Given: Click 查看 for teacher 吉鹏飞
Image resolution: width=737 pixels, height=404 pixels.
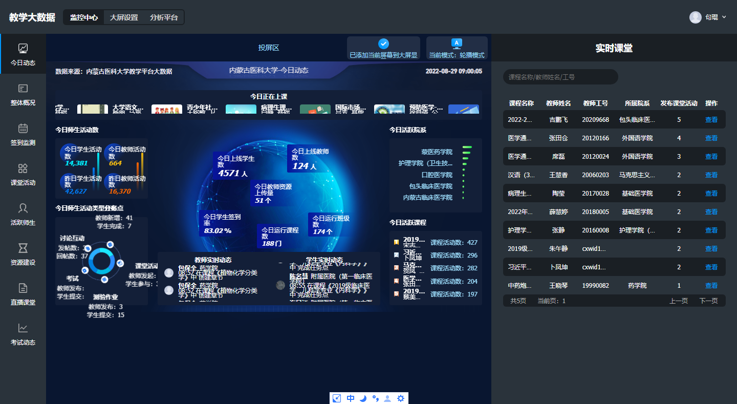Looking at the screenshot, I should tap(711, 120).
